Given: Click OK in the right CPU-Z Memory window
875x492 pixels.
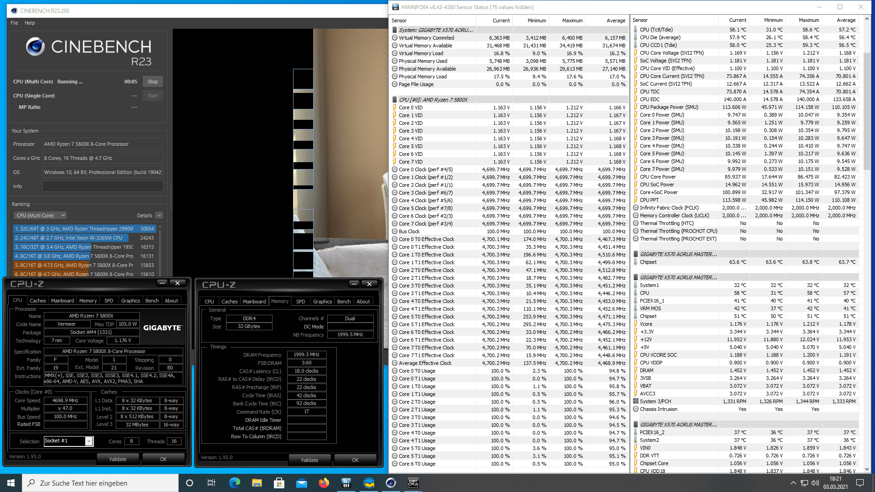Looking at the screenshot, I should pos(355,460).
